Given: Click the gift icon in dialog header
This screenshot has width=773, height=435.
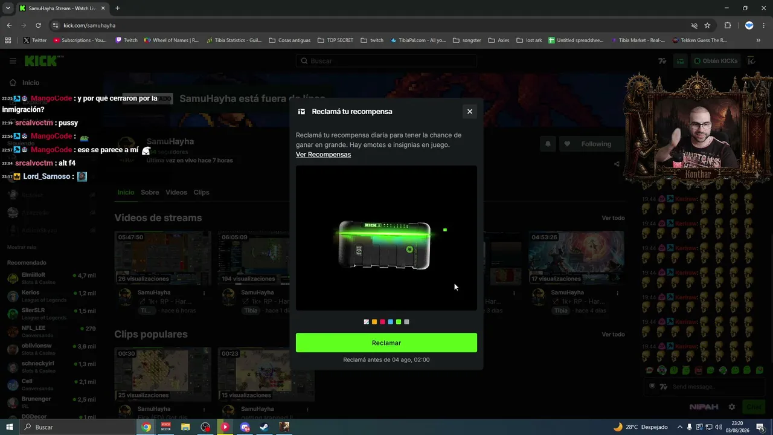Looking at the screenshot, I should click(301, 112).
